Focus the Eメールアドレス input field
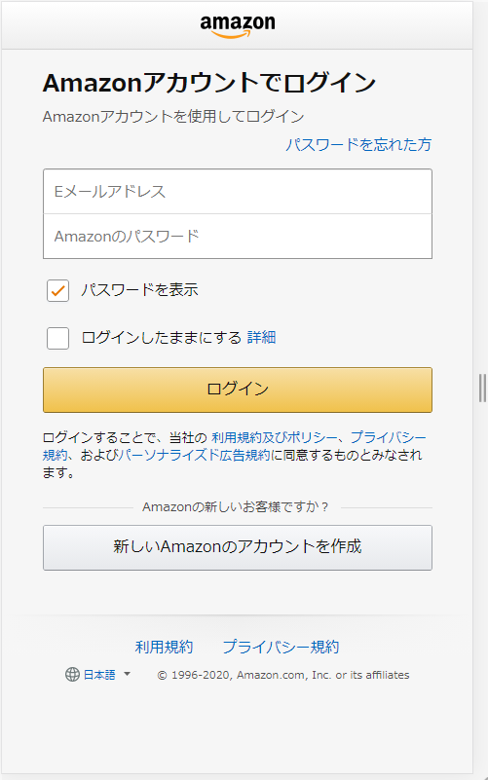 [x=238, y=192]
